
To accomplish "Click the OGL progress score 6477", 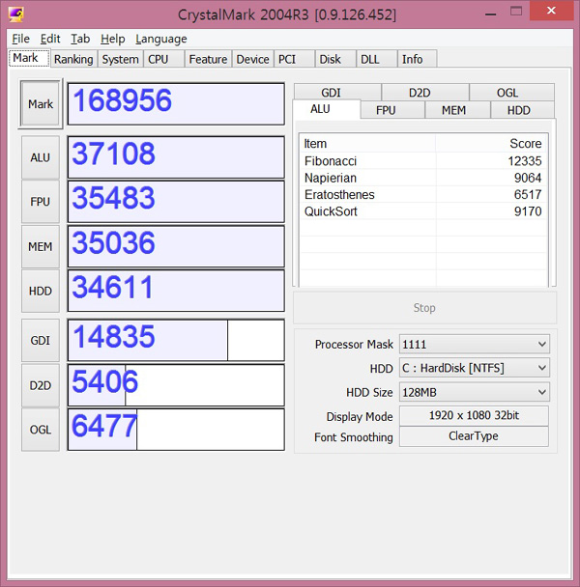I will [x=176, y=430].
